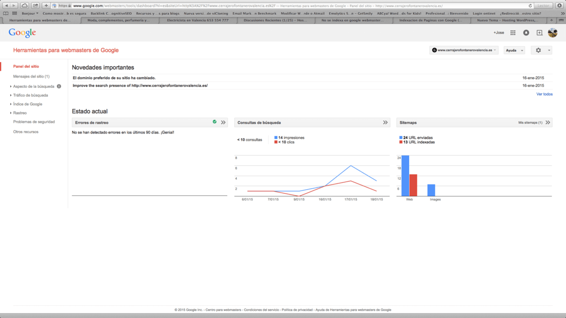566x318 pixels.
Task: Open Consultas de búsqueda details double chevron
Action: (385, 123)
